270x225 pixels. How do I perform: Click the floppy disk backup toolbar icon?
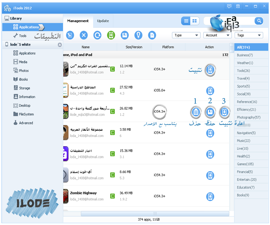[125, 35]
